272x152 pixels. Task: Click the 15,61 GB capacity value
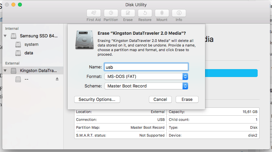(x=250, y=112)
